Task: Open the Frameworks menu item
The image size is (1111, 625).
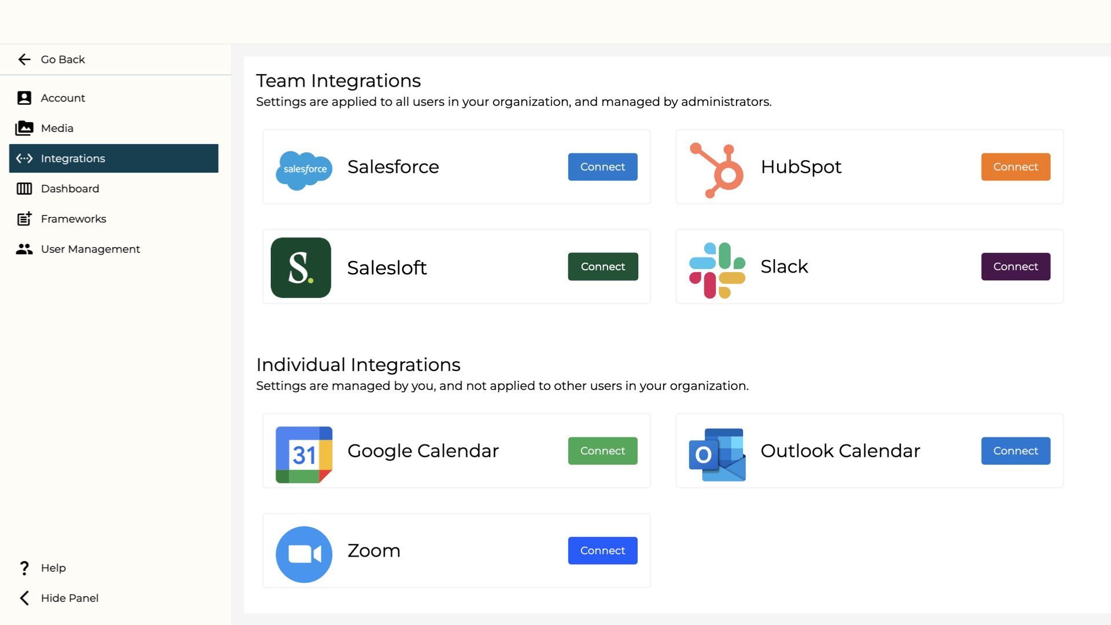Action: (x=73, y=219)
